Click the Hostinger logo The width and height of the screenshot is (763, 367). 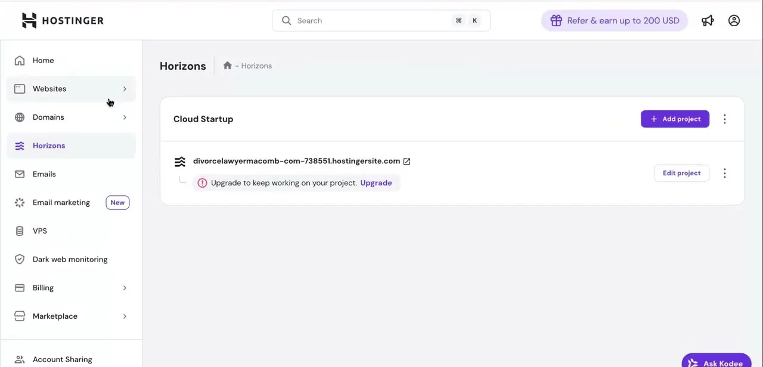tap(63, 20)
